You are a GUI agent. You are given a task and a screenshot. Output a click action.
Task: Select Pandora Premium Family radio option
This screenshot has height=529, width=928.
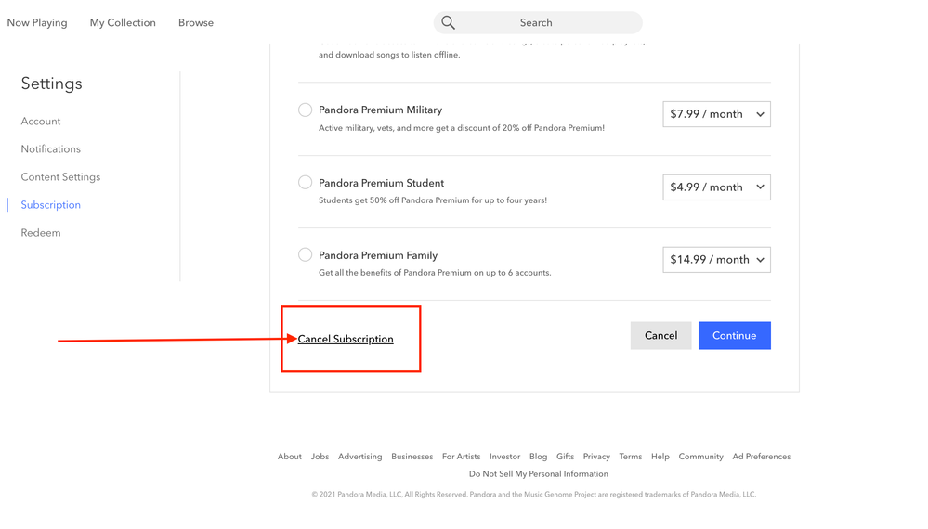tap(305, 254)
